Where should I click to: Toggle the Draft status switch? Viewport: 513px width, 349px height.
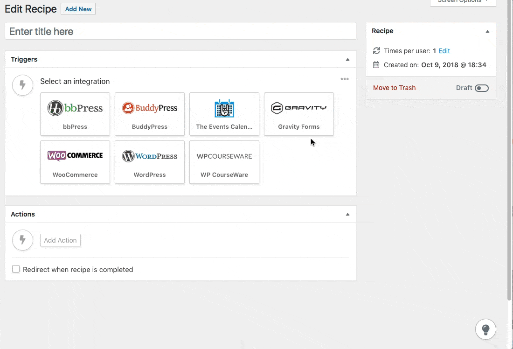pyautogui.click(x=482, y=88)
